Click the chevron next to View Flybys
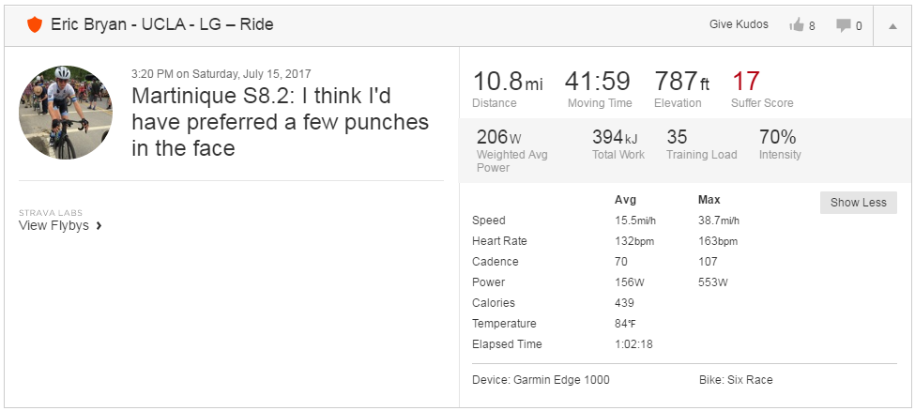This screenshot has width=915, height=411. [99, 226]
